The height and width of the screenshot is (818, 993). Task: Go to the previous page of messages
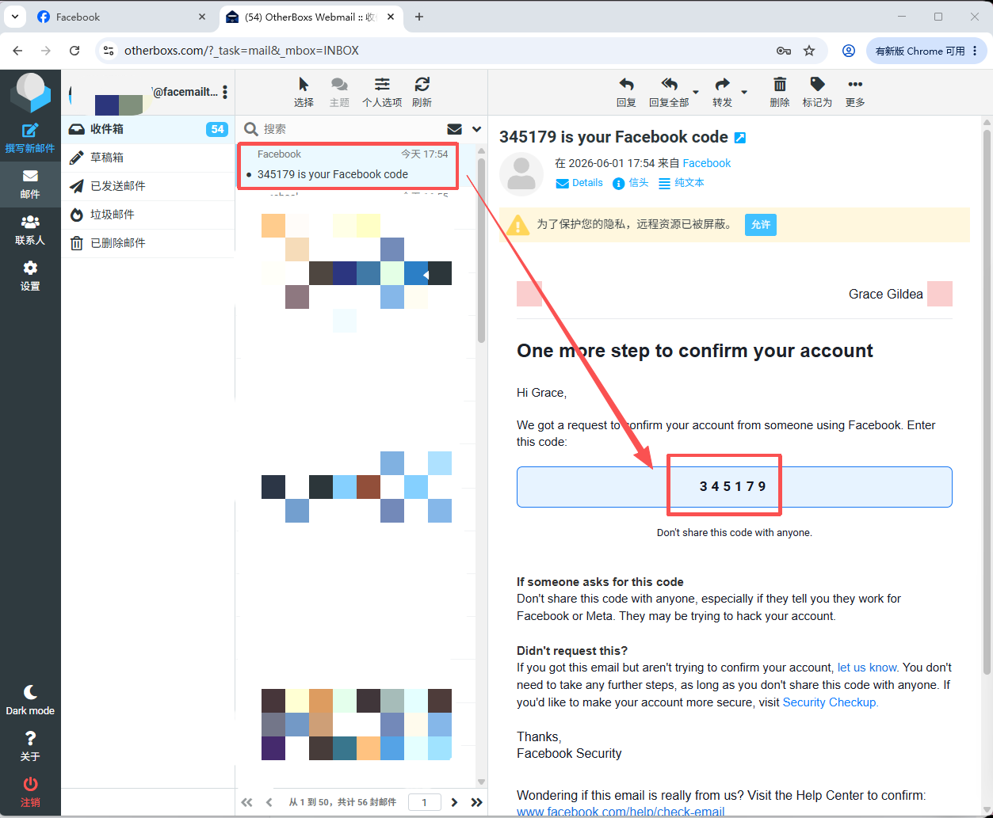(x=269, y=802)
